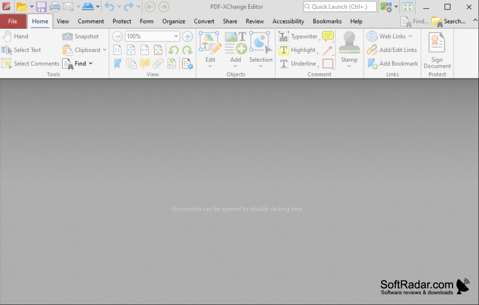Switch to the Convert ribbon tab

click(204, 21)
